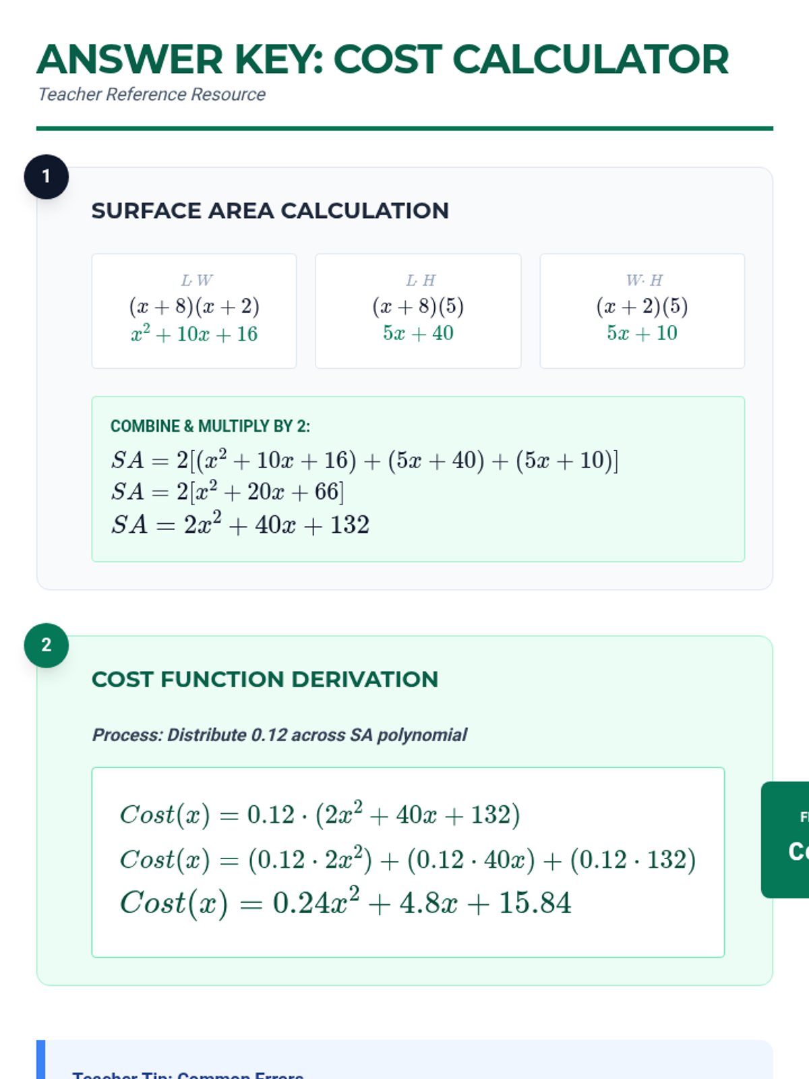This screenshot has height=1079, width=809.
Task: Click the SA = 2x² + 40x + 132 result
Action: click(240, 525)
